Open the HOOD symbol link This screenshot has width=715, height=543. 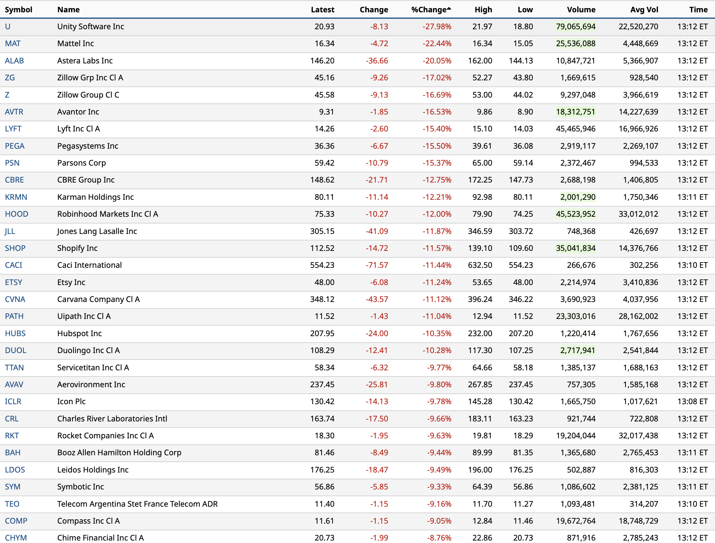pyautogui.click(x=17, y=214)
